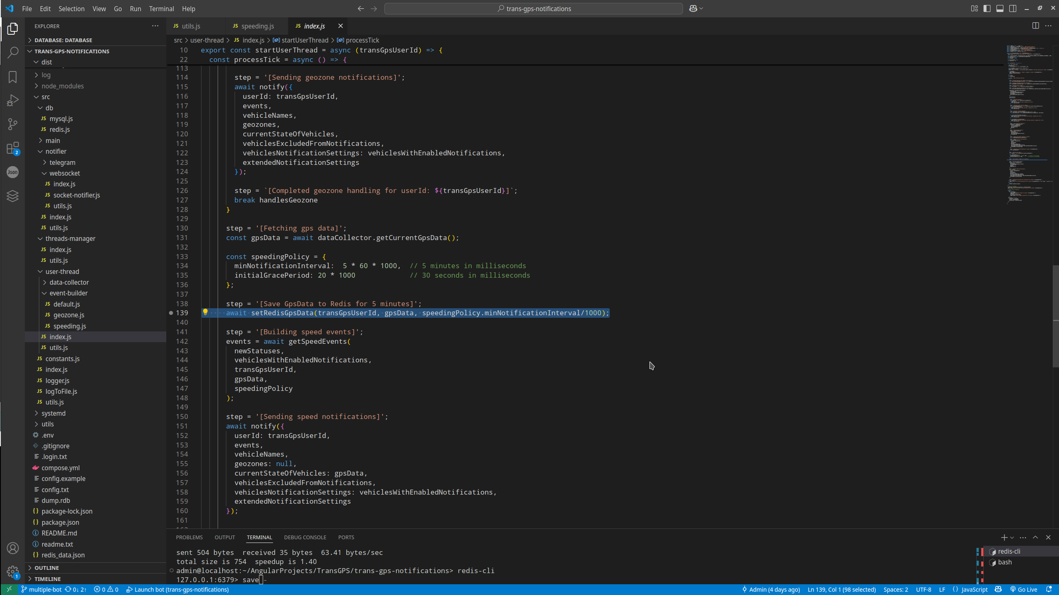Open the Terminal menu

click(x=161, y=9)
